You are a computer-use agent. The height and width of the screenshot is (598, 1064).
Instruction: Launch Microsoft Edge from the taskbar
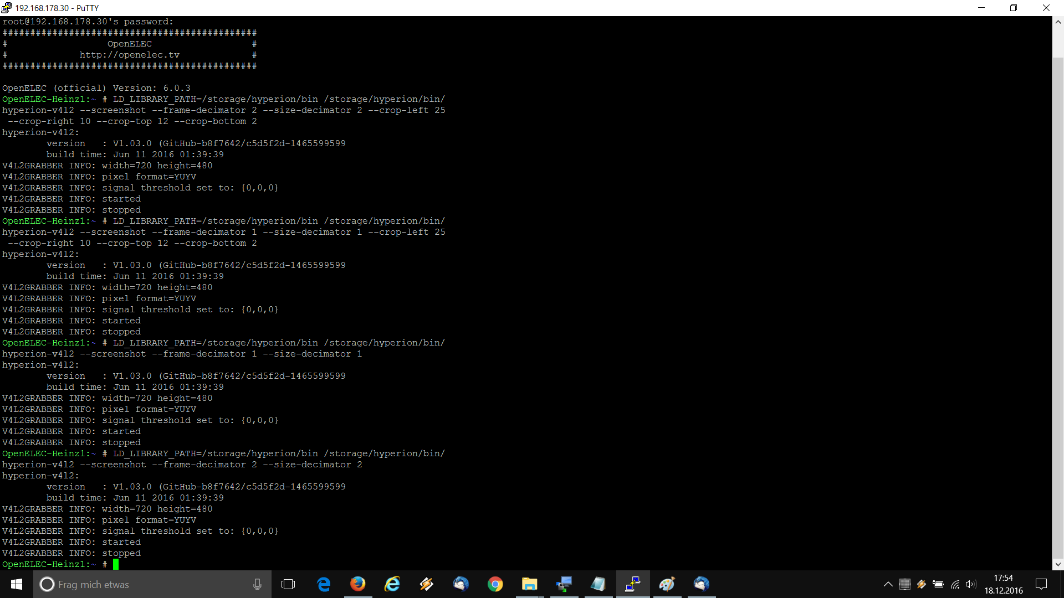point(323,584)
